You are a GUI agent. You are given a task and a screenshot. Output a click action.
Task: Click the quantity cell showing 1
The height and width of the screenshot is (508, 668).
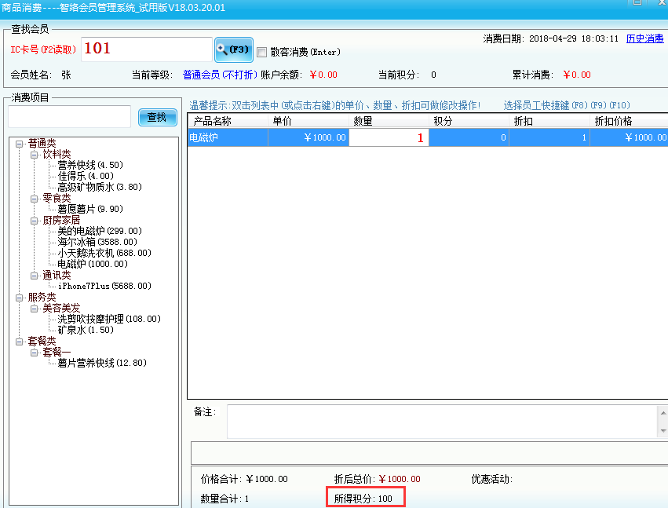(x=389, y=137)
